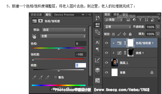Image resolution: width=162 pixels, height=94 pixels.
Task: Switch to the 通道 tab
Action: click(116, 14)
